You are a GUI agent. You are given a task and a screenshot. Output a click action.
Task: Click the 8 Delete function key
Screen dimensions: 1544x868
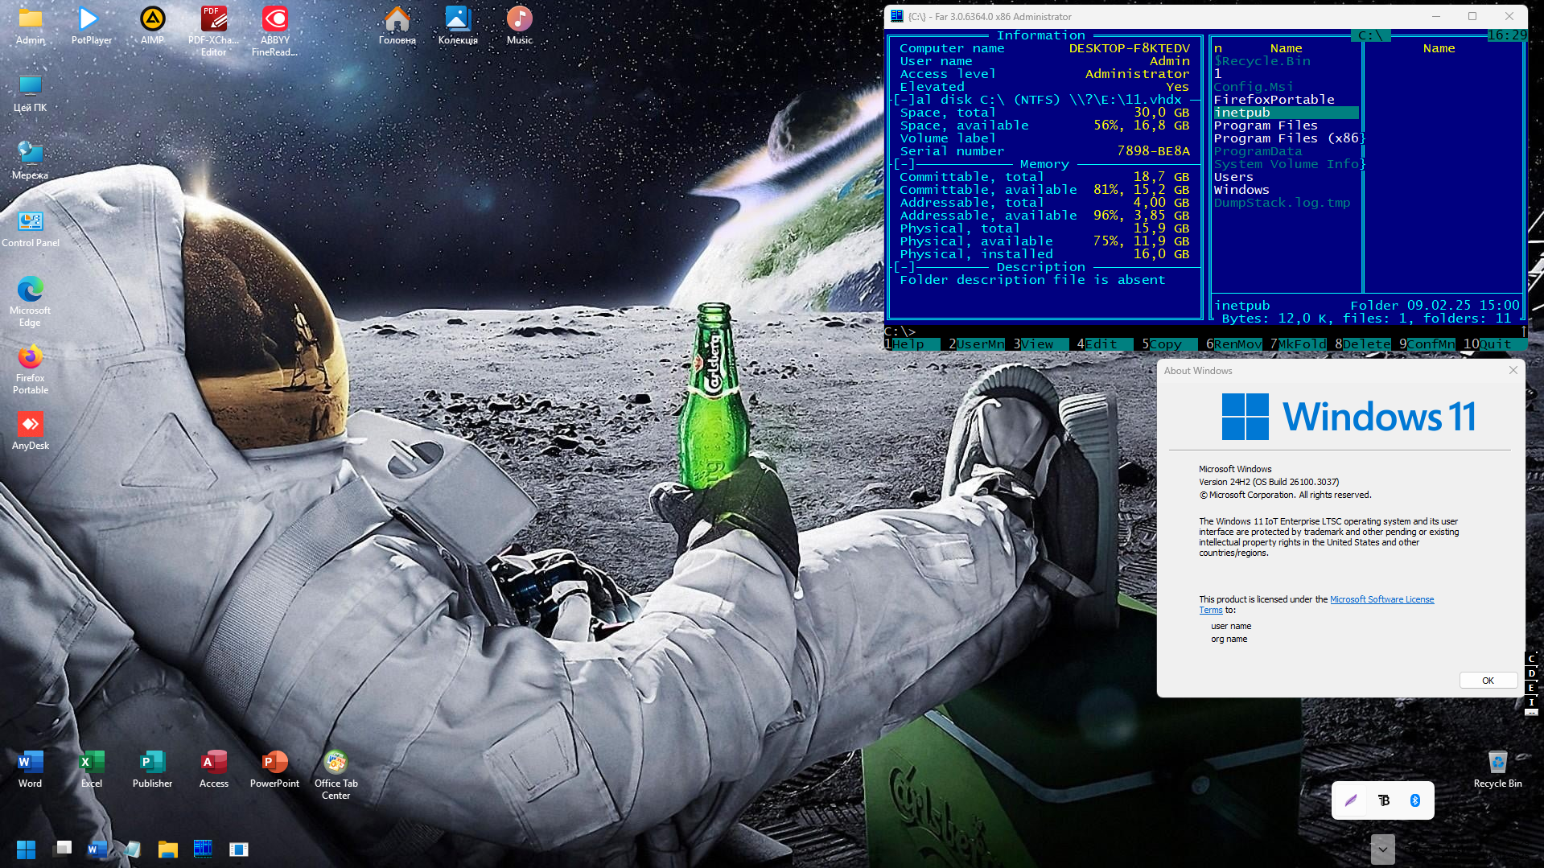coord(1365,344)
